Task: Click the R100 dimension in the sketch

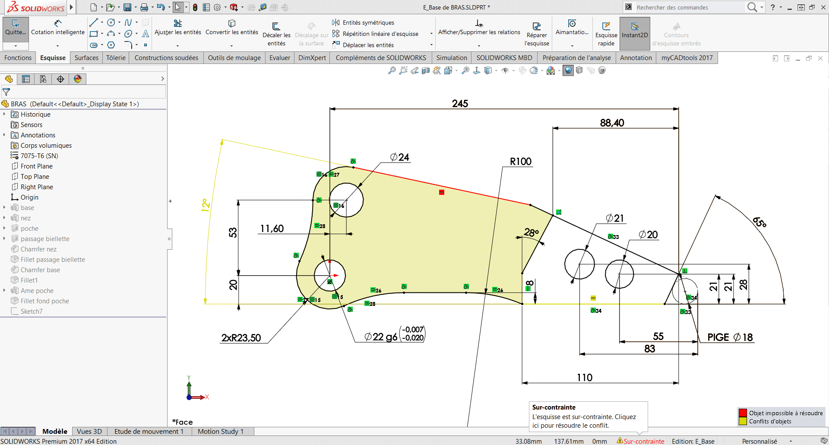Action: coord(521,162)
